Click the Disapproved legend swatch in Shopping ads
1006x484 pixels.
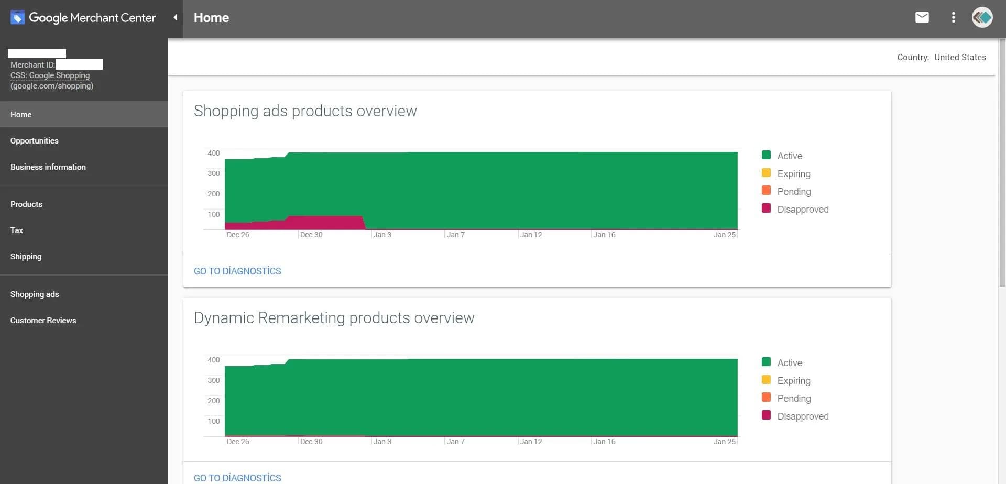click(766, 208)
